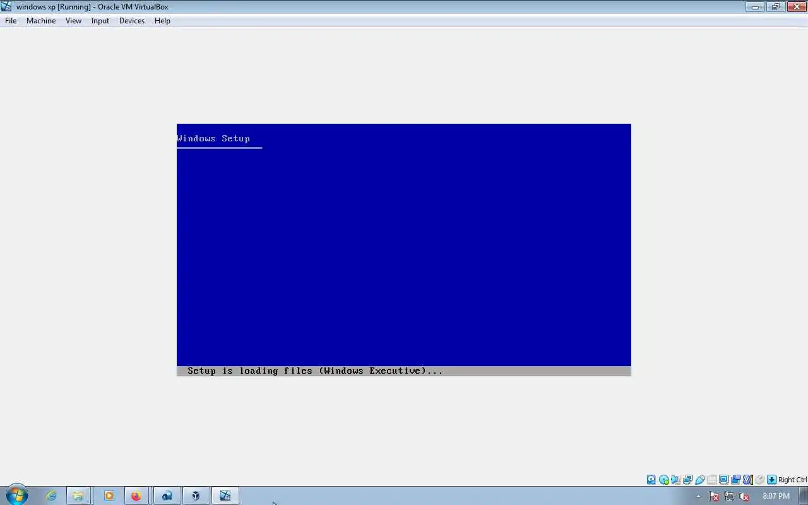The height and width of the screenshot is (505, 808).
Task: Close the VirtualBox VM window
Action: coord(796,7)
